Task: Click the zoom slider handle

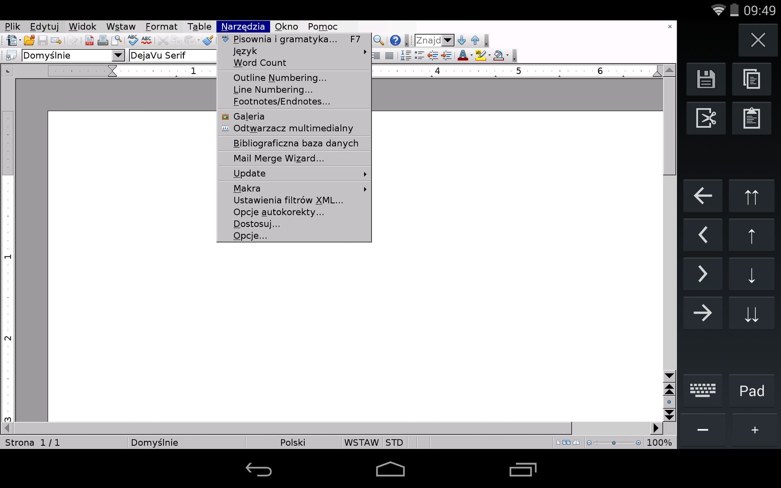Action: click(x=613, y=443)
